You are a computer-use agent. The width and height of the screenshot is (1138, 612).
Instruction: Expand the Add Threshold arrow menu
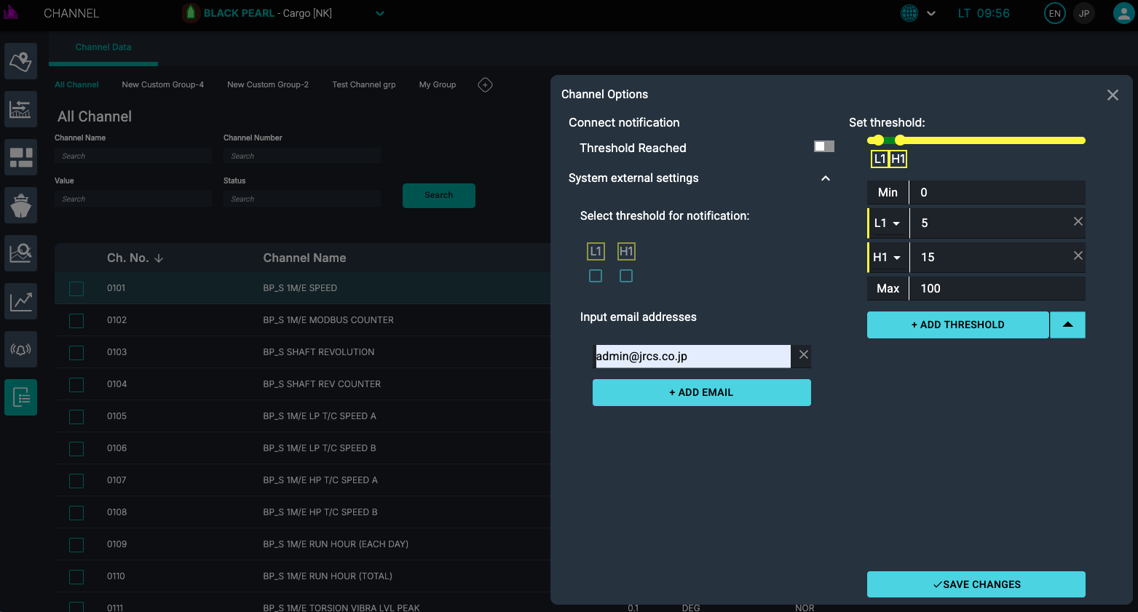click(x=1068, y=325)
